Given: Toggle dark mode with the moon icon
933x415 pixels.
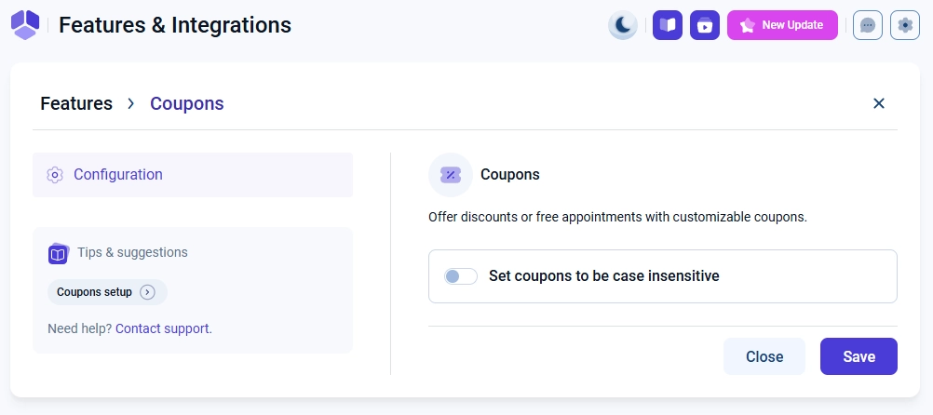Looking at the screenshot, I should [x=623, y=25].
